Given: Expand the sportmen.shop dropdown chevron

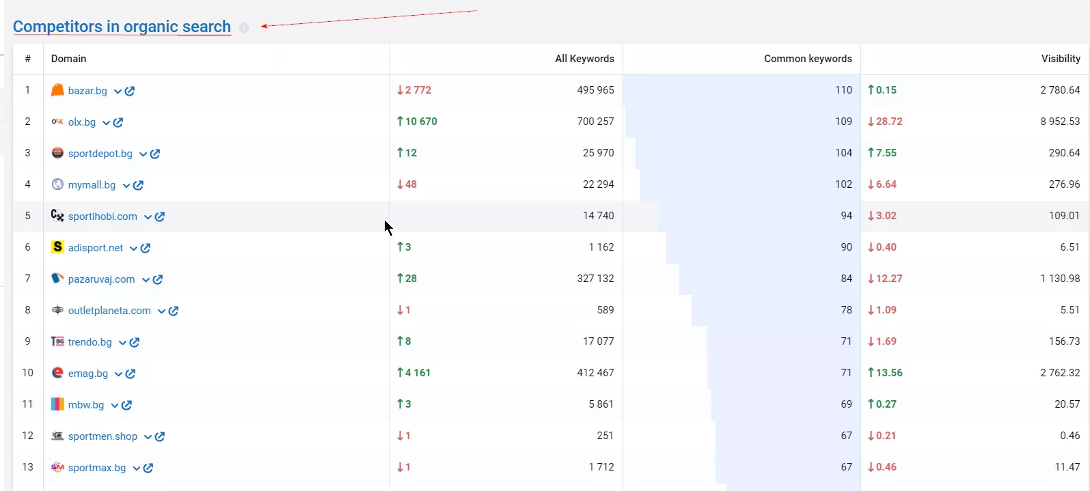Looking at the screenshot, I should point(148,437).
